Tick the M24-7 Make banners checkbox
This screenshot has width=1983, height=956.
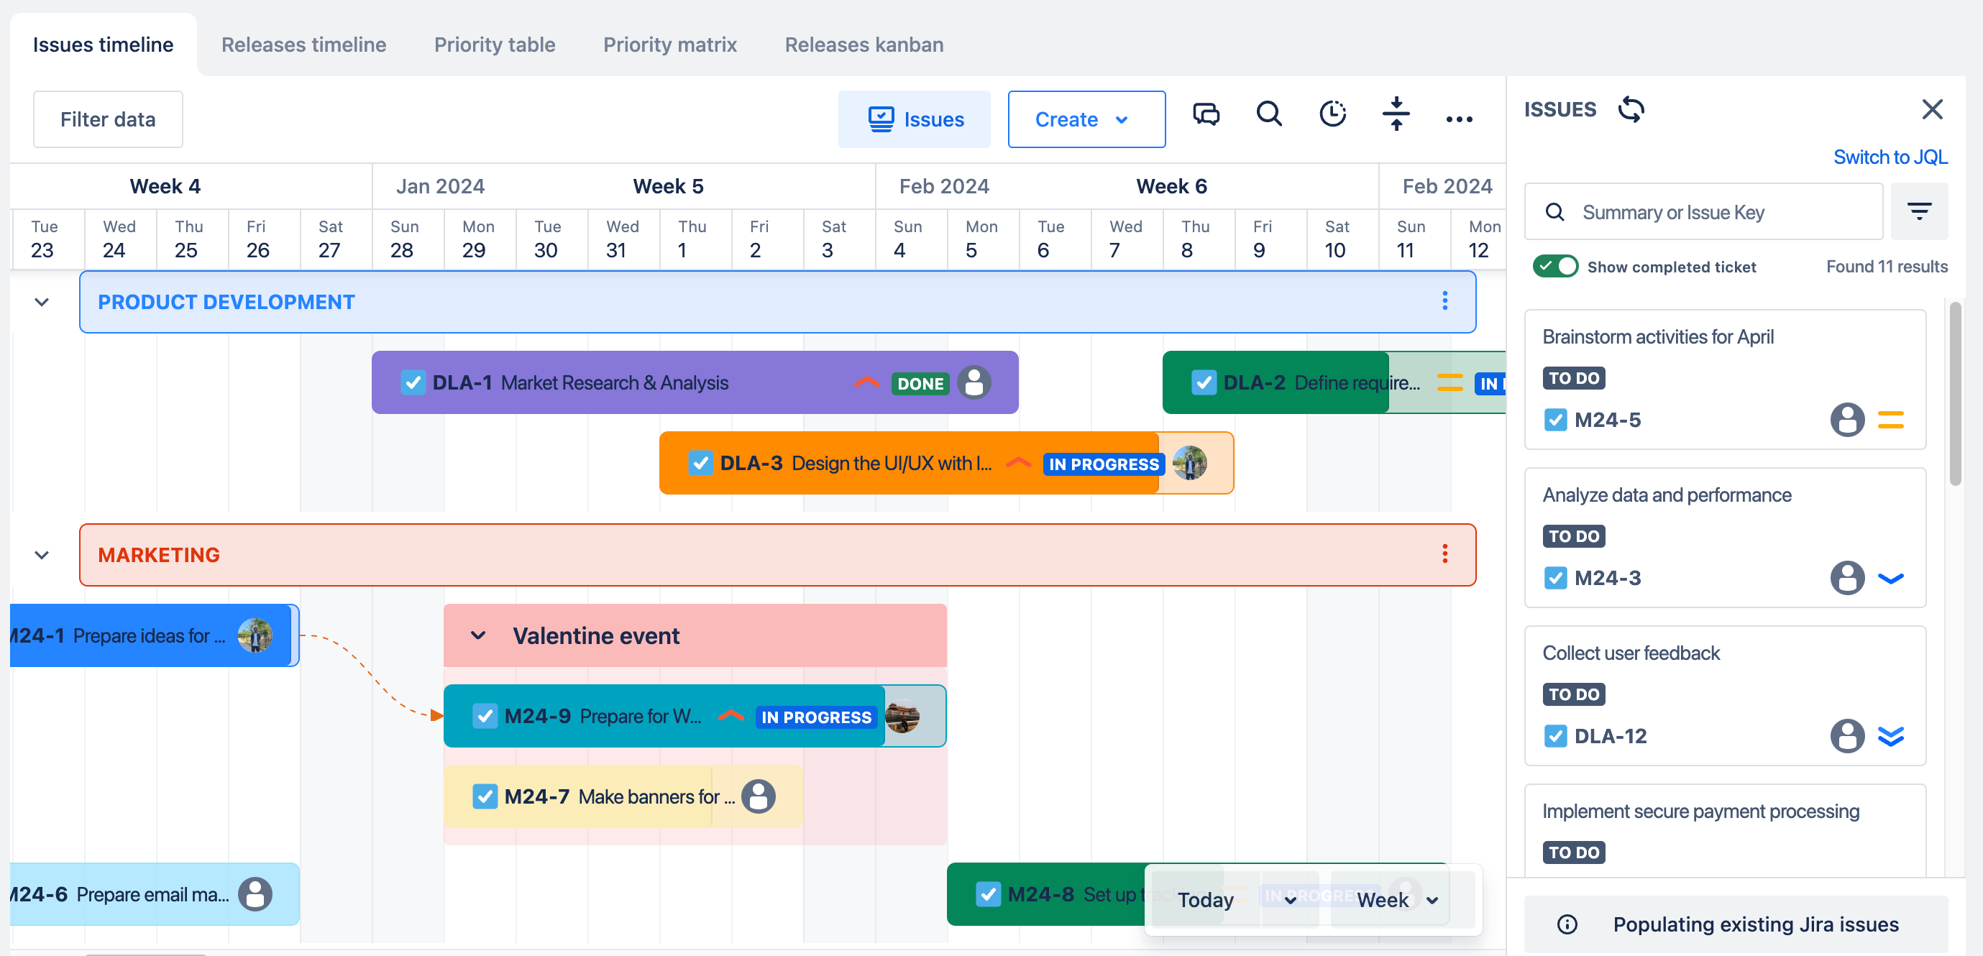pos(485,796)
